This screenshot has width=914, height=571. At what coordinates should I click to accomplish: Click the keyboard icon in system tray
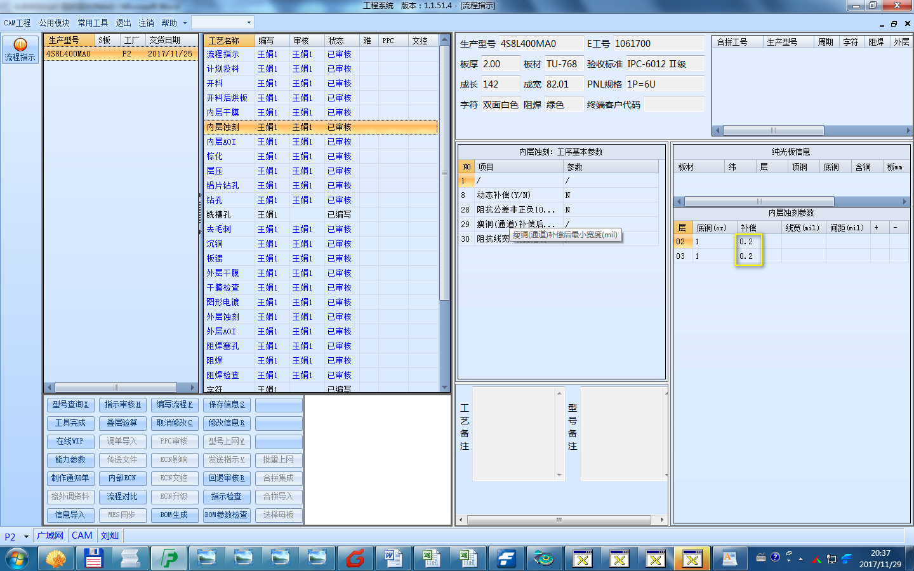[x=761, y=558]
